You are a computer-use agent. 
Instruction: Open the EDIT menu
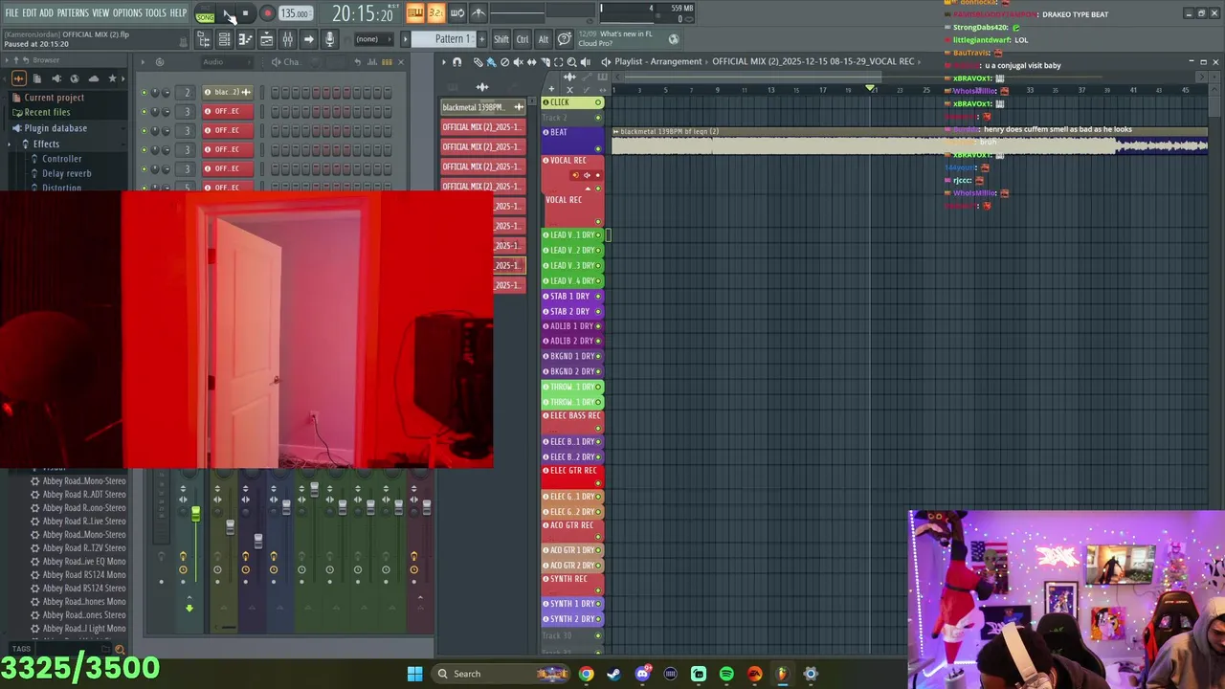tap(30, 13)
